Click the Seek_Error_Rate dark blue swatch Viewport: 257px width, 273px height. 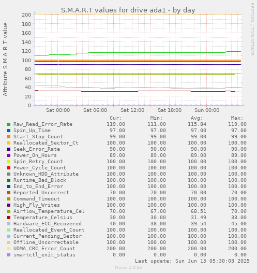(9, 149)
